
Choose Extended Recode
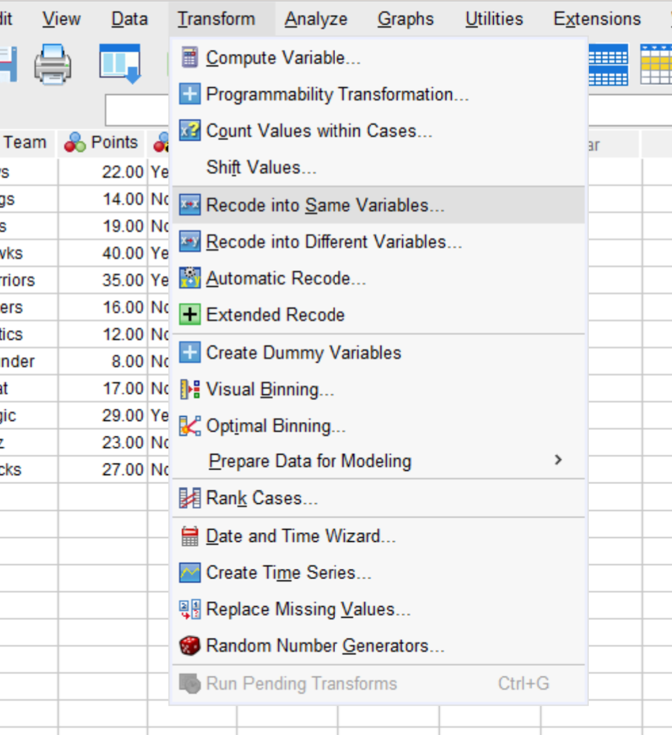pyautogui.click(x=276, y=315)
